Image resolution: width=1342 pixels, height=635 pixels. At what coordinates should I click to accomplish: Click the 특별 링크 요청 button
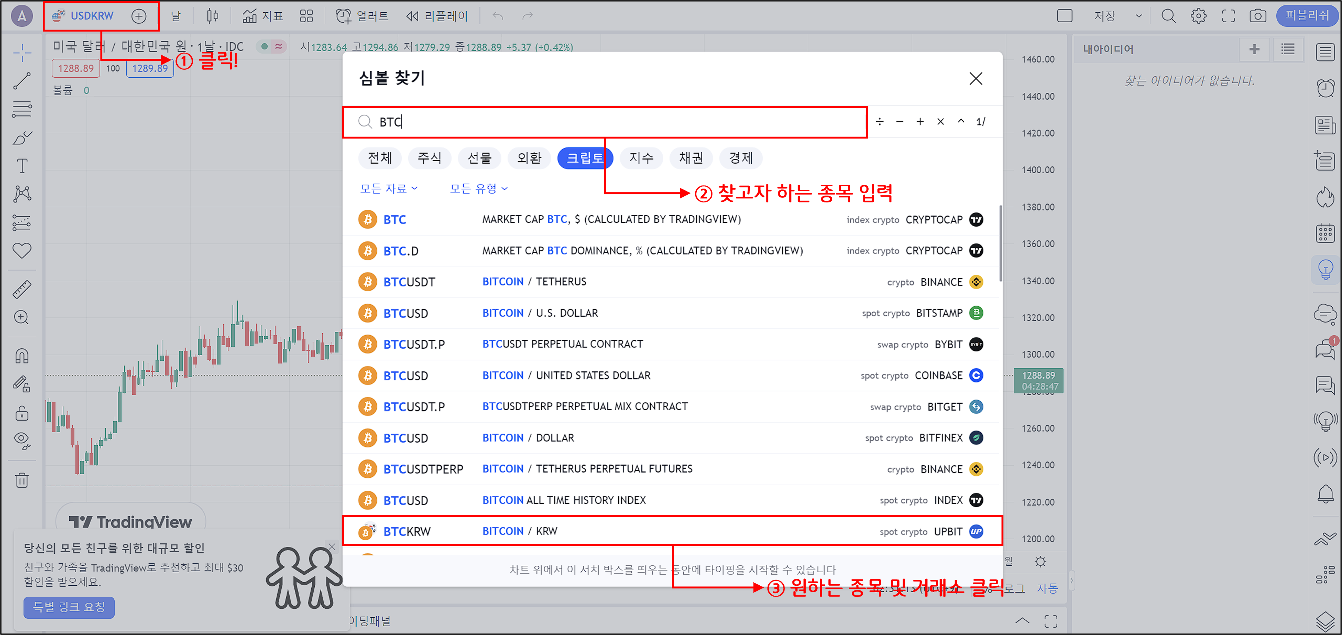pyautogui.click(x=69, y=607)
